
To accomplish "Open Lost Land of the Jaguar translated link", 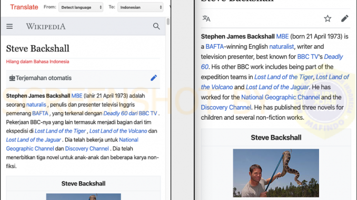I will 34,140.
